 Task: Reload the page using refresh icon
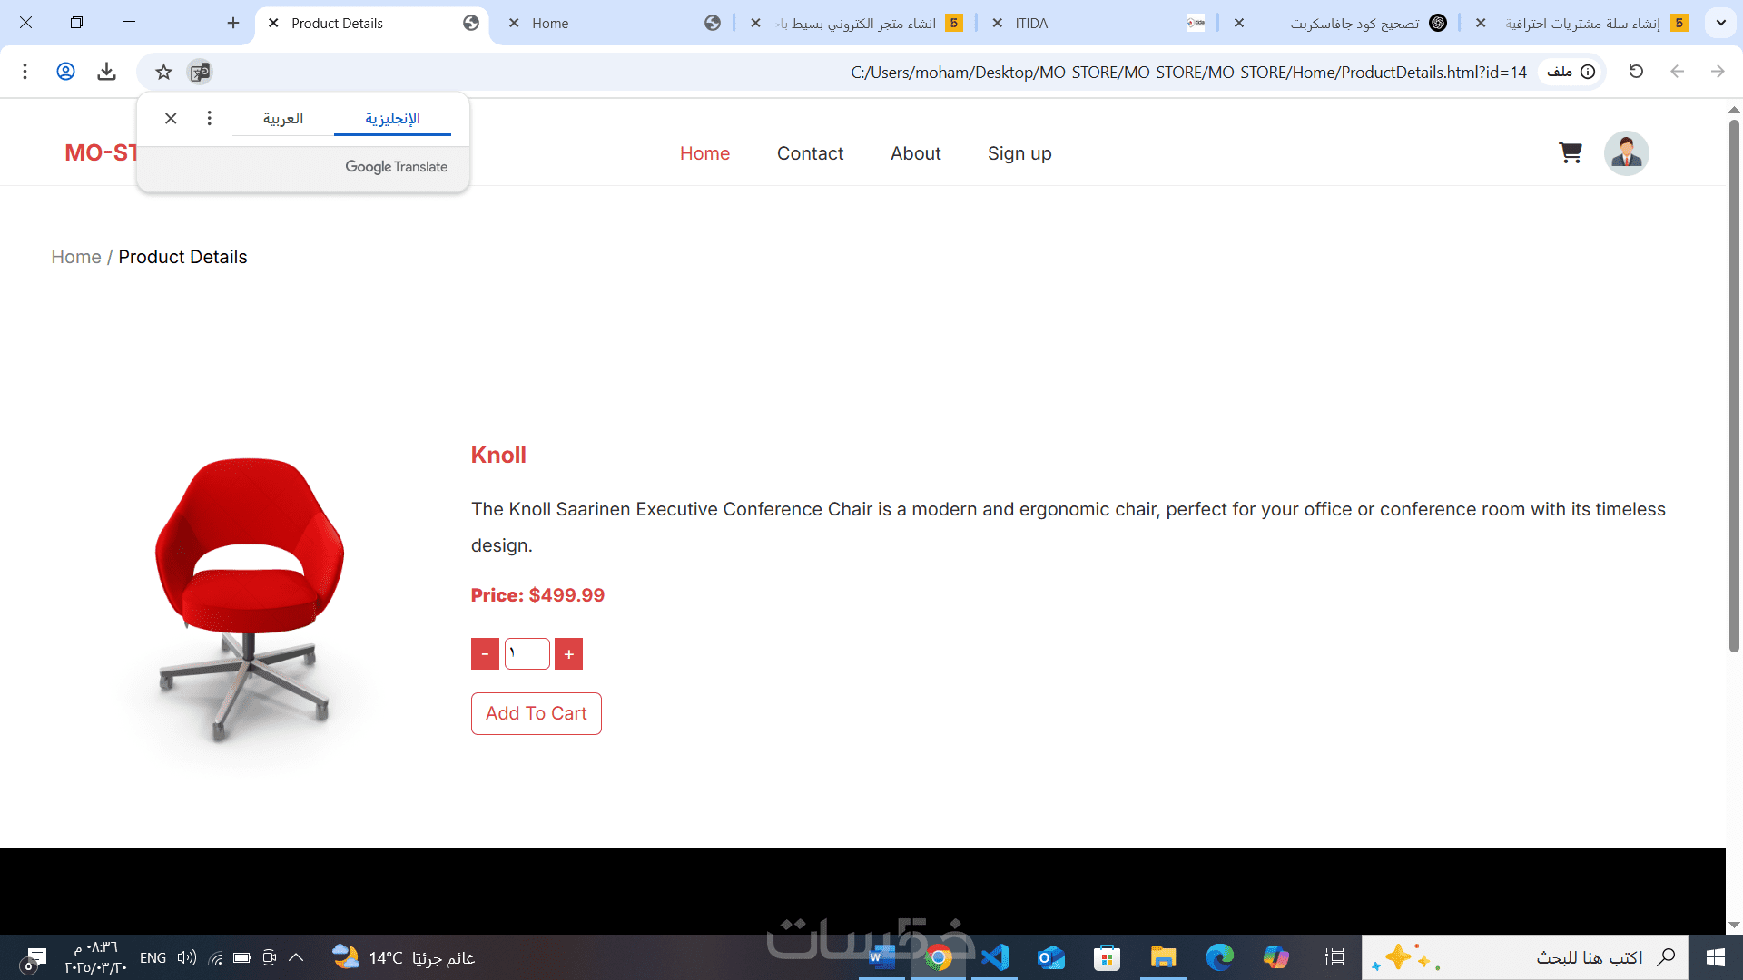coord(1636,72)
